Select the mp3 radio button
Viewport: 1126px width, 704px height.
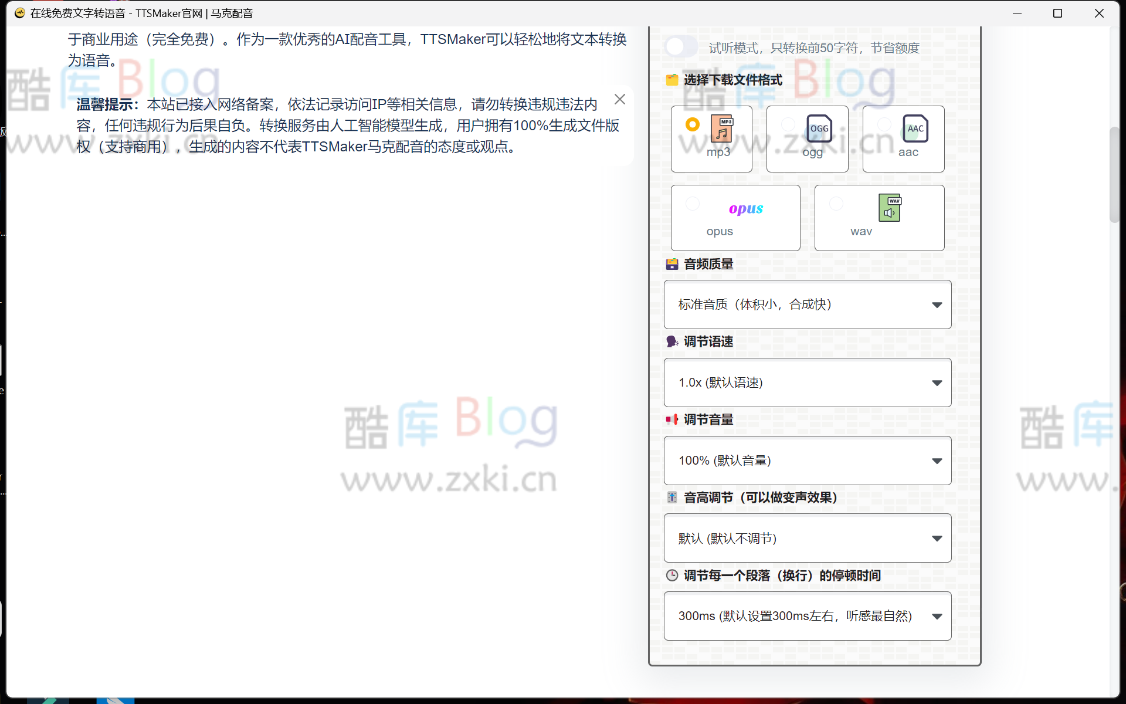(x=692, y=124)
